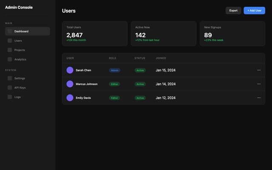Click Sarah Chen's avatar

click(70, 70)
